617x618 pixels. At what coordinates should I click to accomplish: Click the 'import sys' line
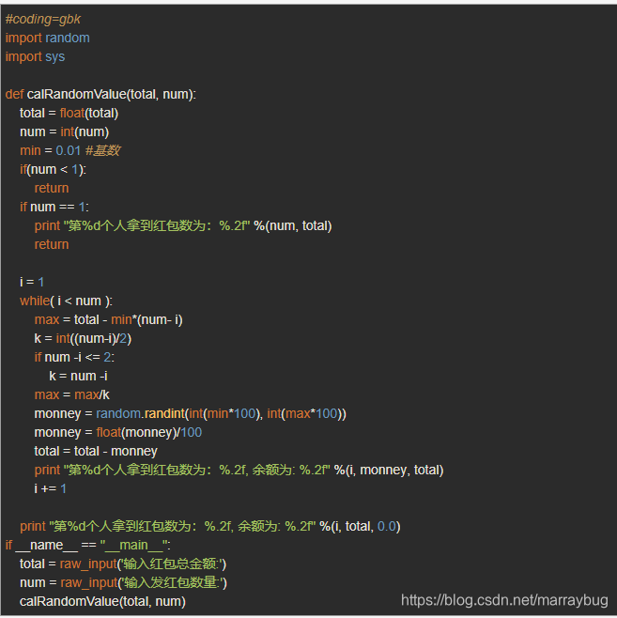(x=35, y=56)
